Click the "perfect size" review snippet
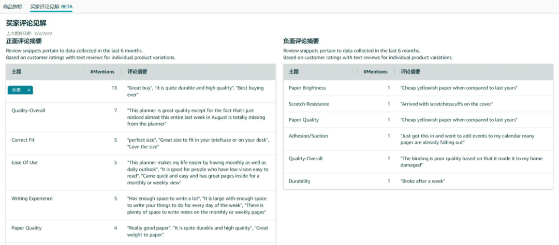Viewport: 559px width, 245px height. point(142,140)
